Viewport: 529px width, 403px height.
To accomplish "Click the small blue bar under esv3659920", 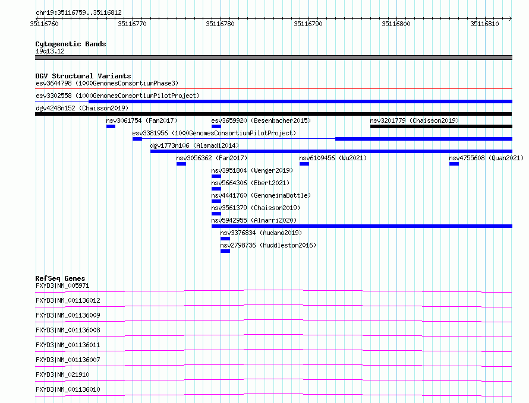I will coord(216,126).
